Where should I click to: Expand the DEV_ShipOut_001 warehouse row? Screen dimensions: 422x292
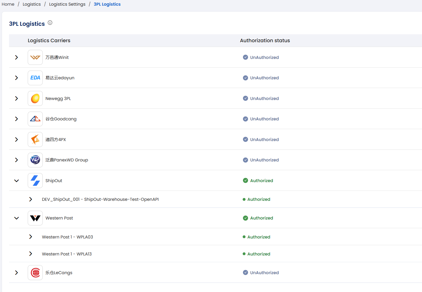coord(31,199)
